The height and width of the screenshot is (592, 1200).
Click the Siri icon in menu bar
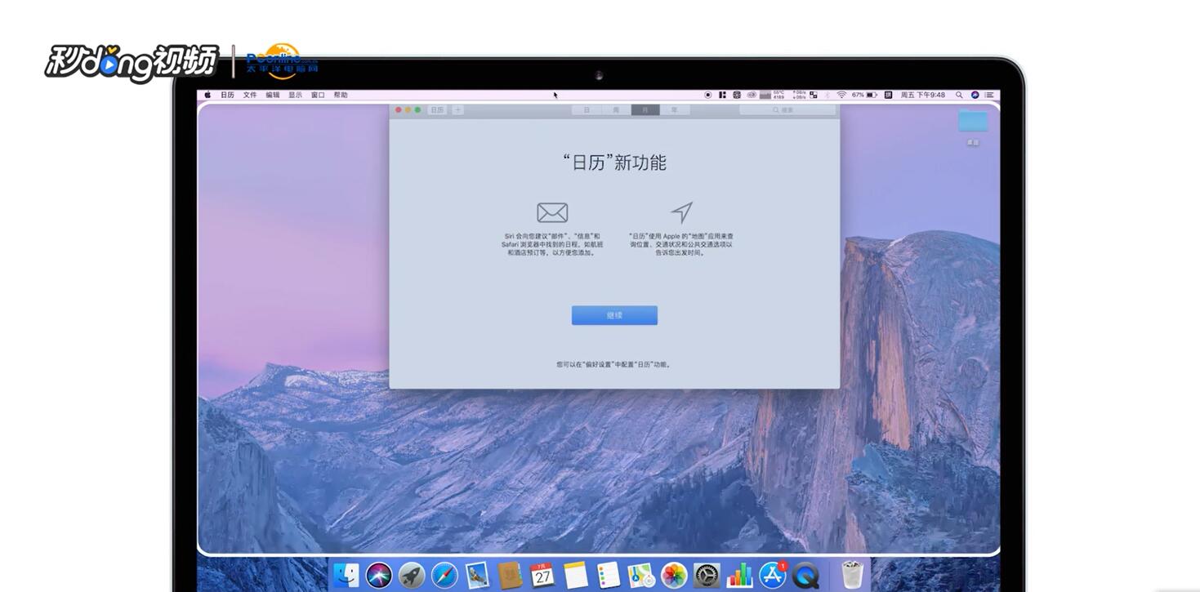tap(975, 95)
